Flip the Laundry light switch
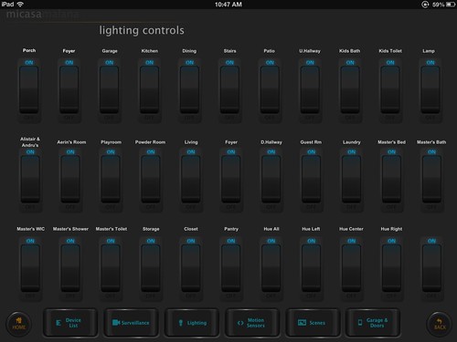Image resolution: width=457 pixels, height=342 pixels. (351, 180)
